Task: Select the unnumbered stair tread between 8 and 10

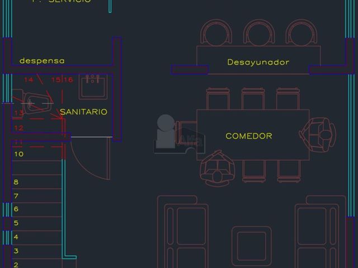Action: click(x=37, y=168)
